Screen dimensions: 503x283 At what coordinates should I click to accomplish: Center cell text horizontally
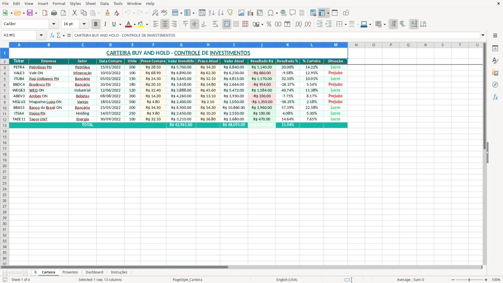click(165, 24)
